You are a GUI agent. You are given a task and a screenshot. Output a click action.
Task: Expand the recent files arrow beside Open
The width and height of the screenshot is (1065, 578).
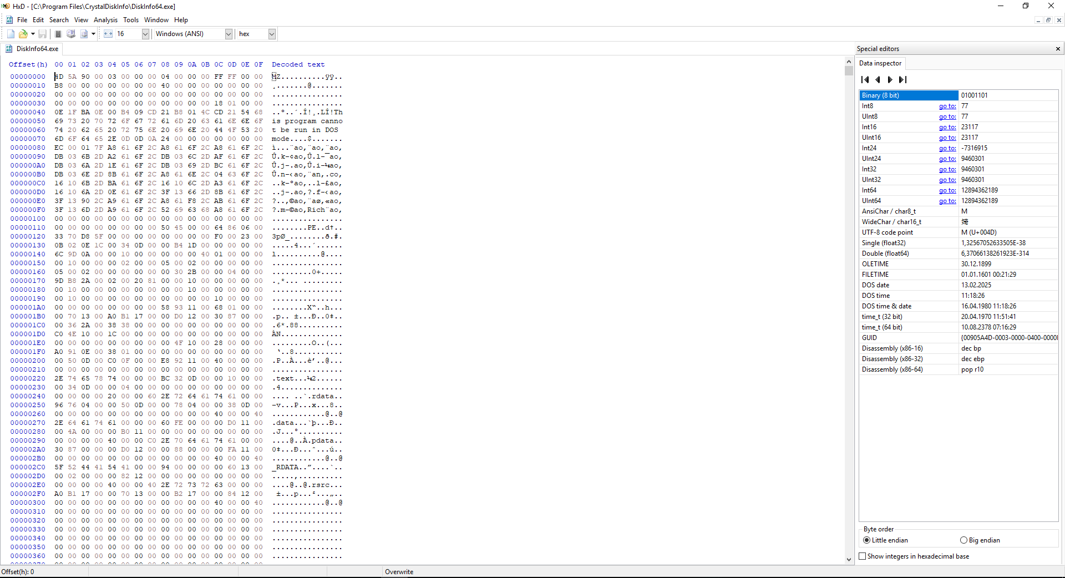[33, 34]
